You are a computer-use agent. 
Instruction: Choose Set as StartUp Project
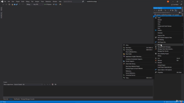[x=169, y=54]
